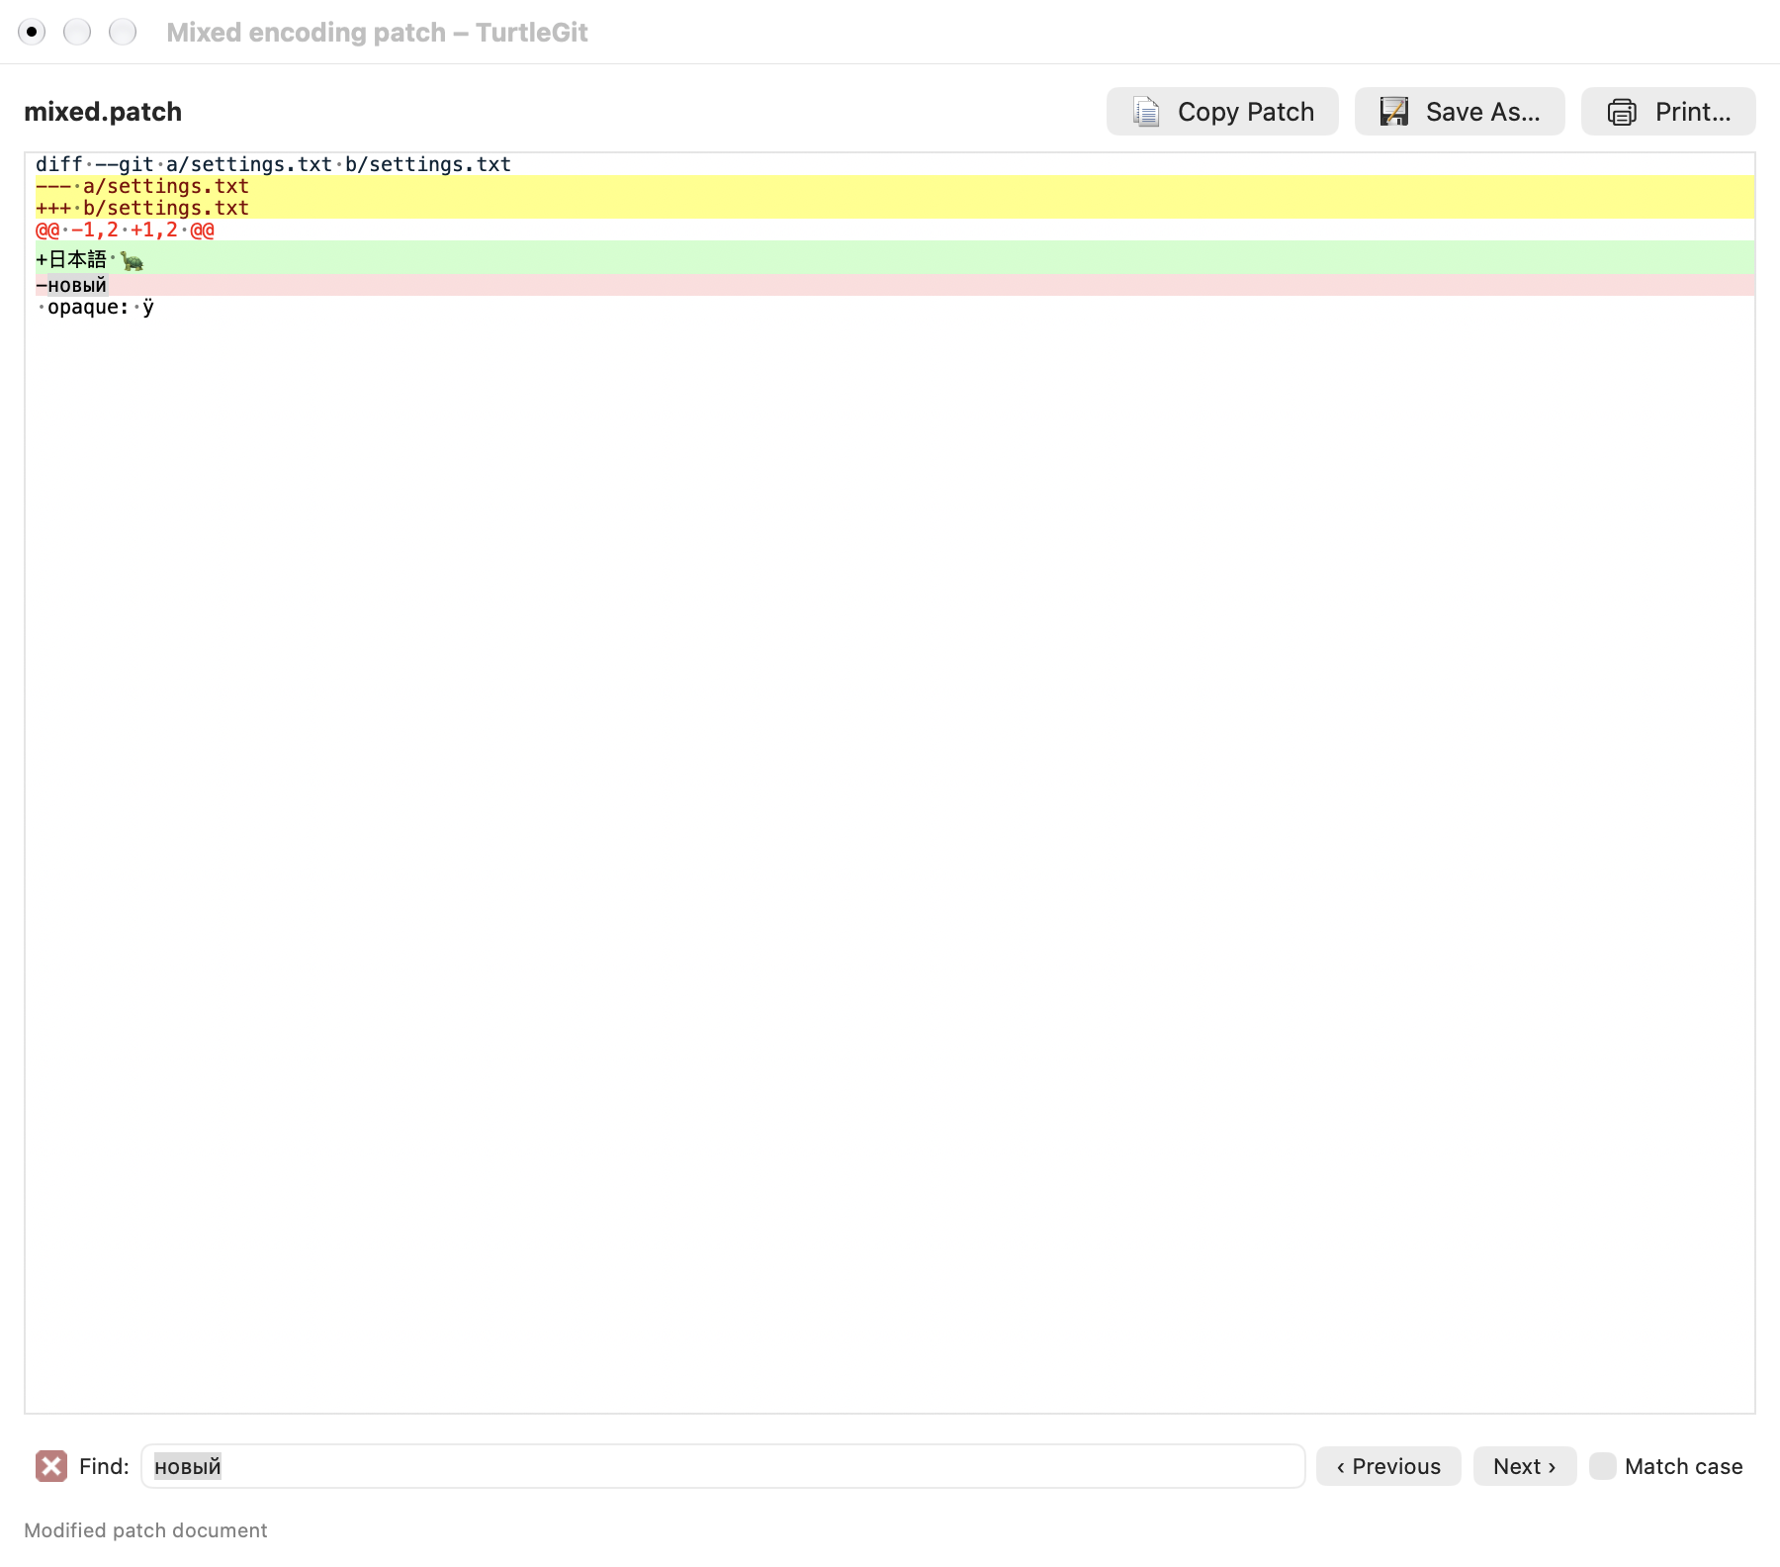
Task: Click the 'Copy Patch' text label
Action: pyautogui.click(x=1246, y=112)
